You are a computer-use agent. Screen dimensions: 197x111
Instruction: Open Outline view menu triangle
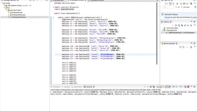[195, 25]
